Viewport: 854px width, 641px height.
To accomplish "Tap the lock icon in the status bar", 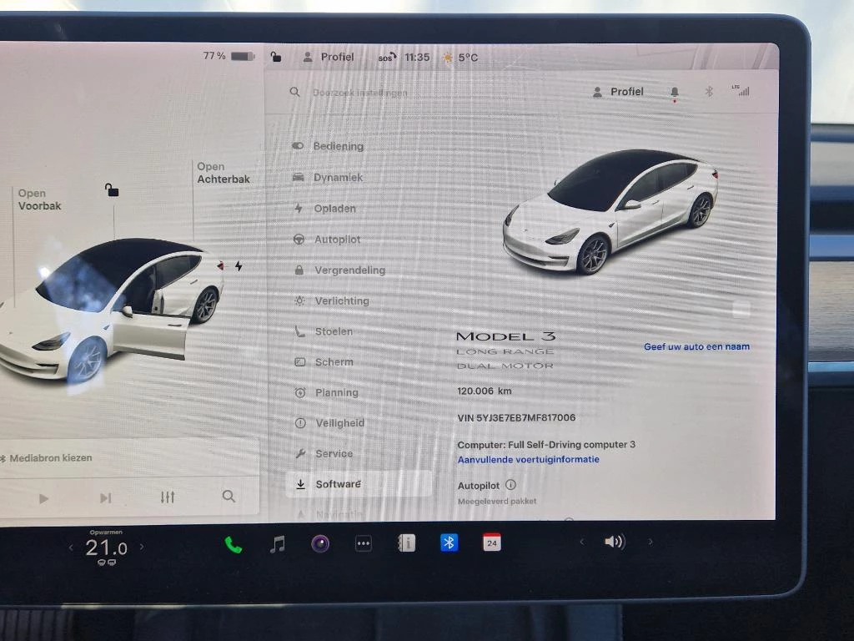I will click(275, 56).
